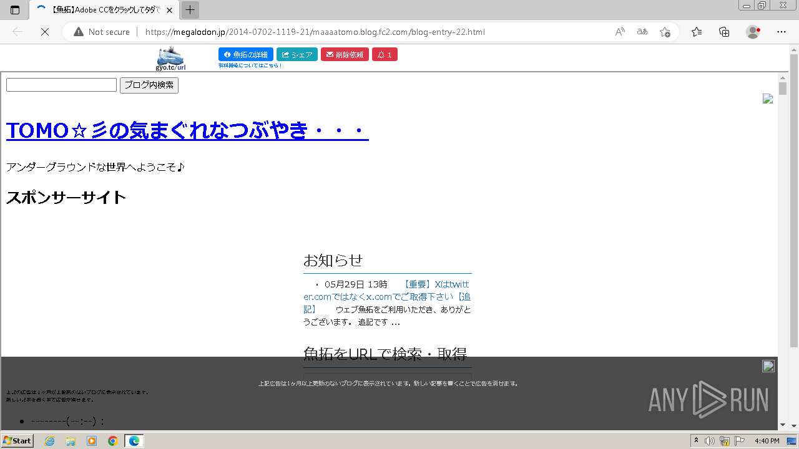Show hidden system tray icons
799x449 pixels.
point(697,441)
